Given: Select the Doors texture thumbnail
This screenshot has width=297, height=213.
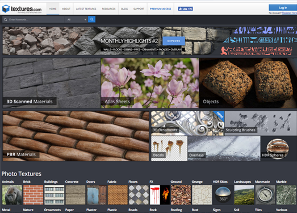Looking at the screenshot, I should pos(97,195).
